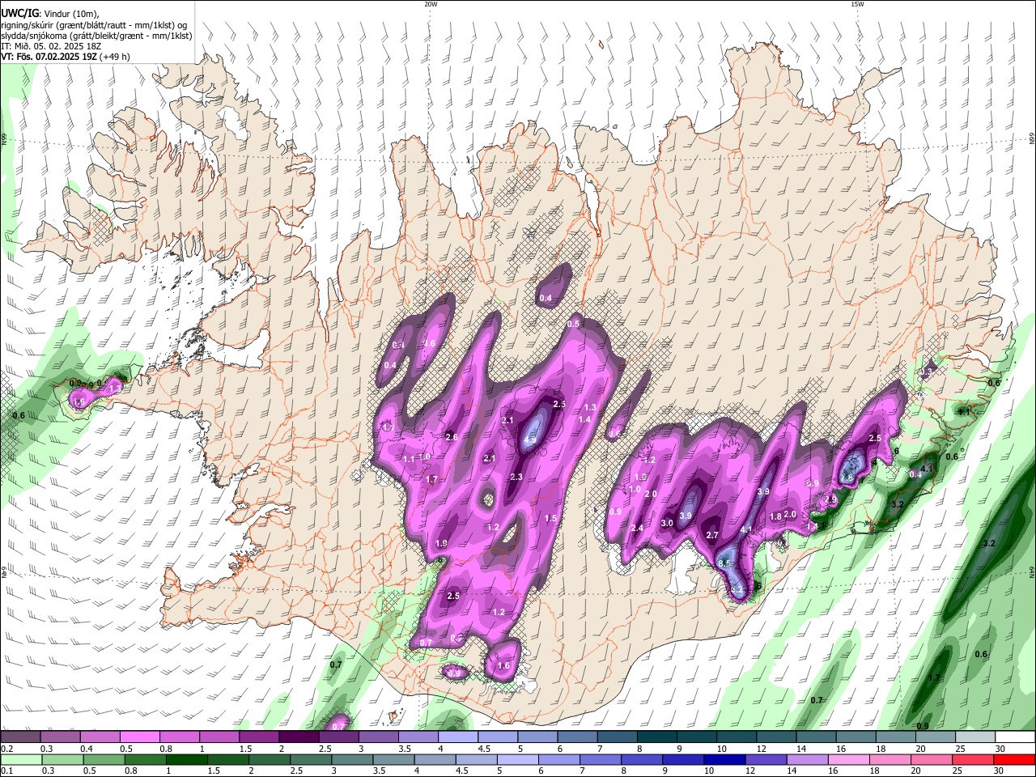Screen dimensions: 1036x777
Task: Click the 0.5 swatch in green rain legend
Action: click(x=104, y=759)
